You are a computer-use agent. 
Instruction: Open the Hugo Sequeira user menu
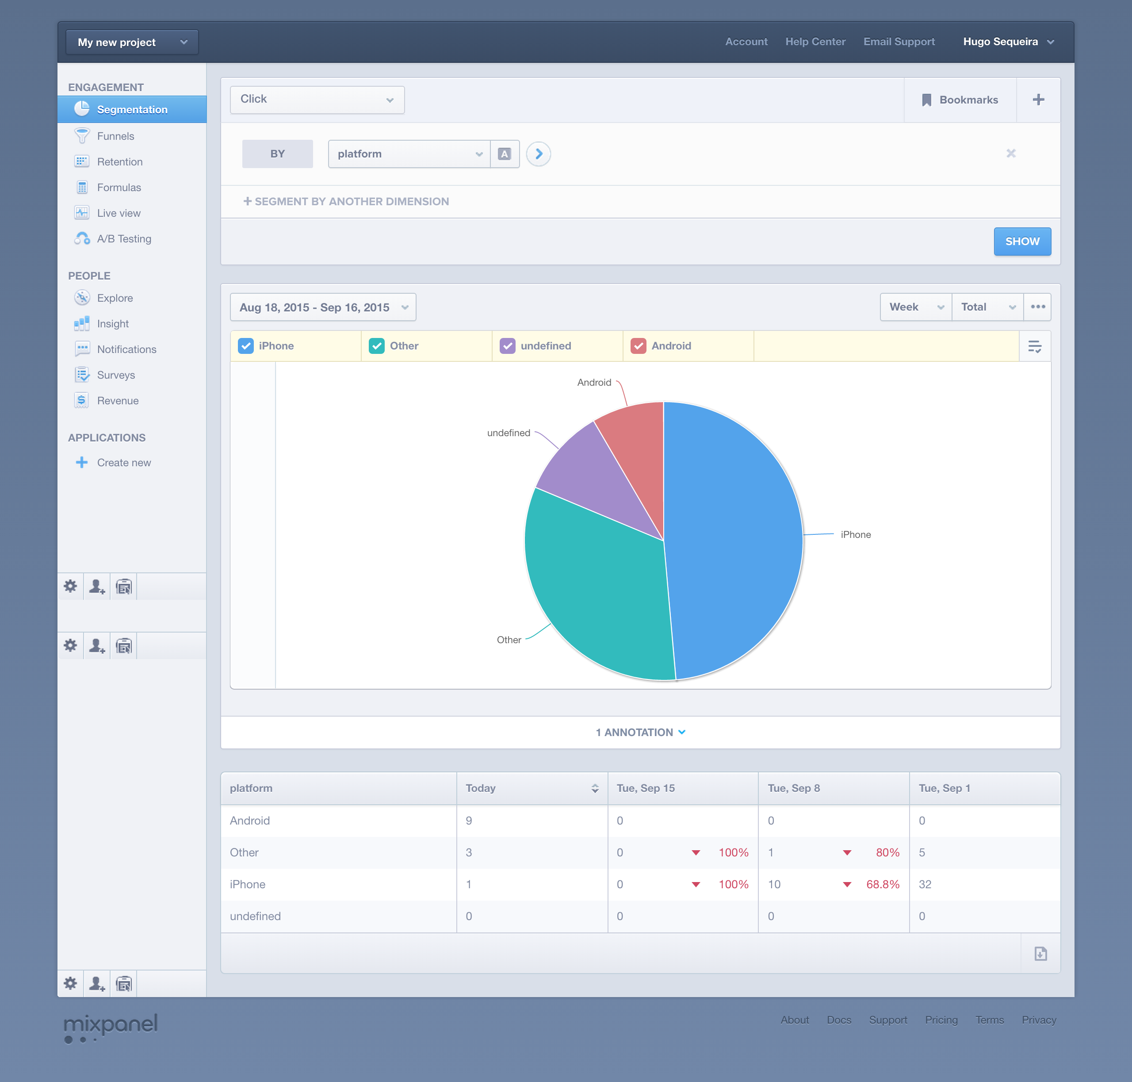coord(1009,42)
